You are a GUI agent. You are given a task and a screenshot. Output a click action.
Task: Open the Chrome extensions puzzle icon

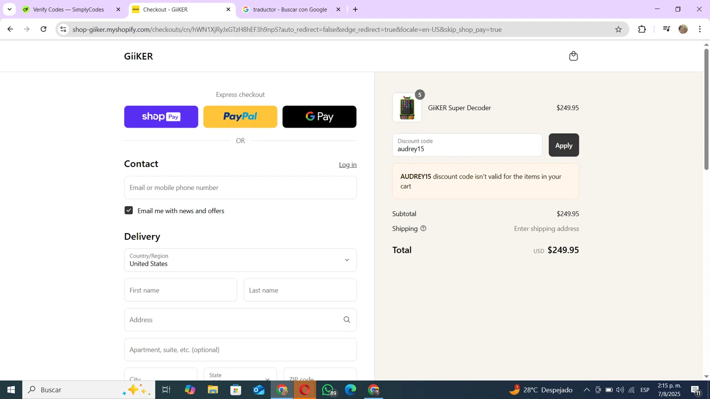642,29
